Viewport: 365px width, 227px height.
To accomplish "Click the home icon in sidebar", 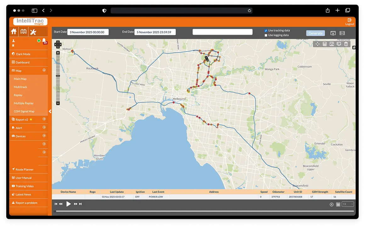I will (14, 32).
